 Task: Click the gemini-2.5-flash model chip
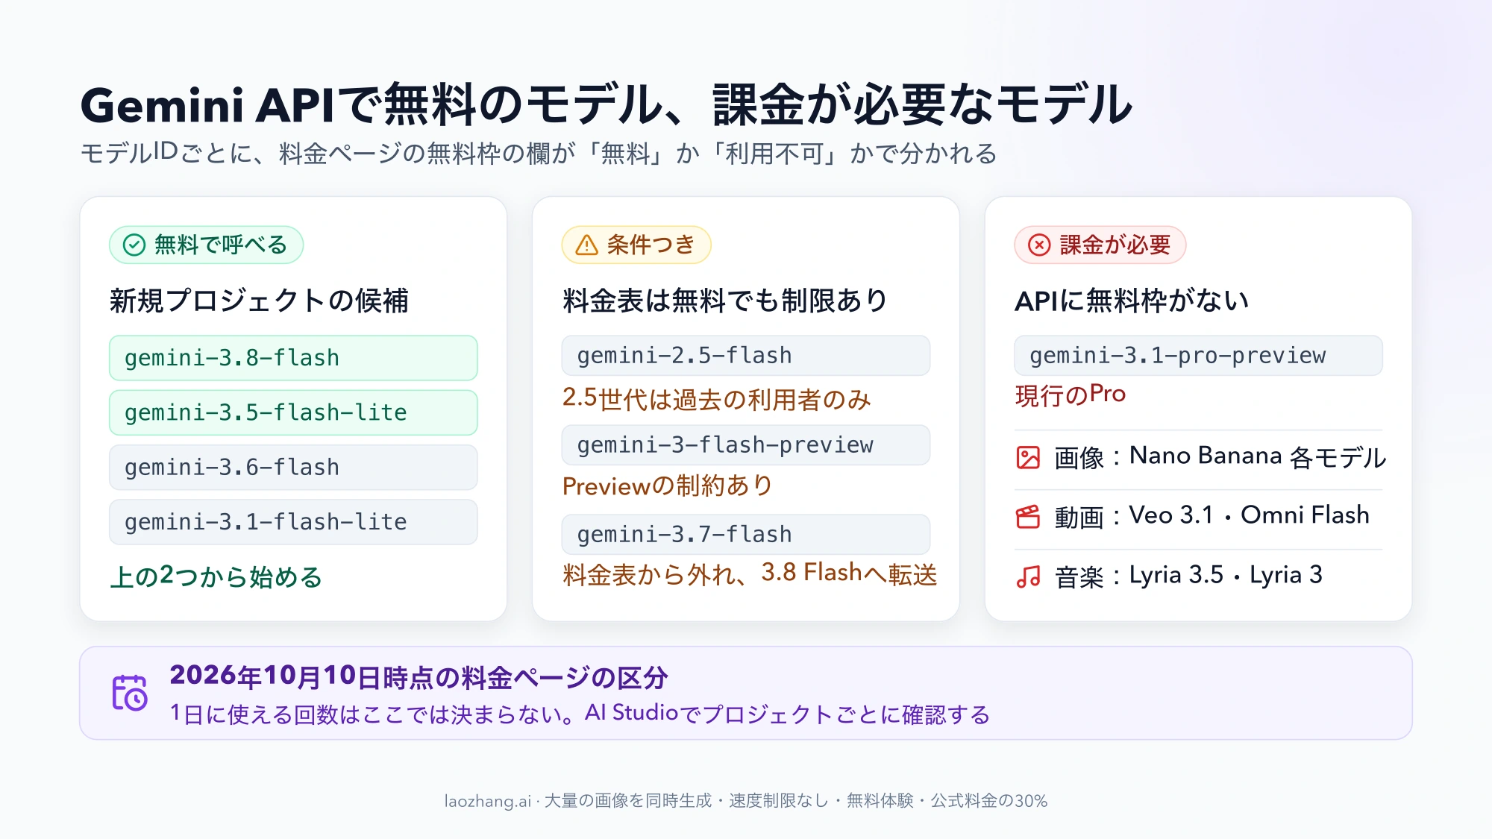click(746, 356)
